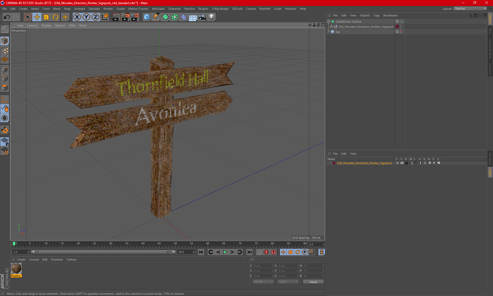Open the Scale mode dropdown

(x=288, y=282)
